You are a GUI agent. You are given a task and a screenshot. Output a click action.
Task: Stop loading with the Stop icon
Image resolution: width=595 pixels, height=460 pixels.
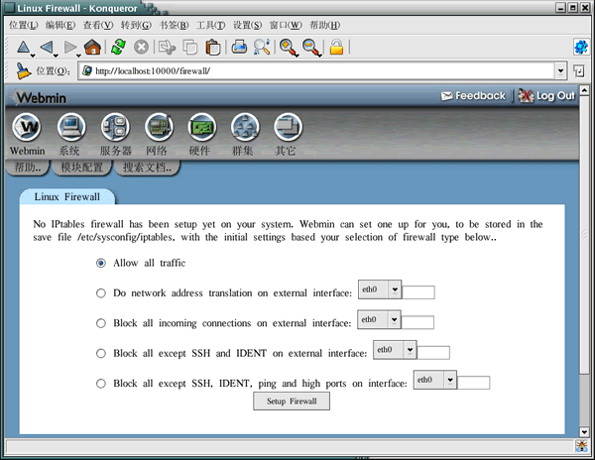tap(141, 48)
